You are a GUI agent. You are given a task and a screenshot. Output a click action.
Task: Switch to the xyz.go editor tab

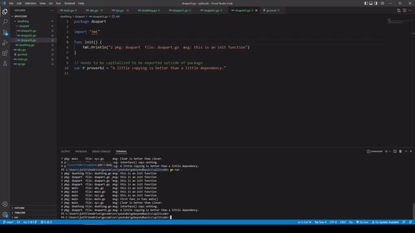click(x=119, y=10)
